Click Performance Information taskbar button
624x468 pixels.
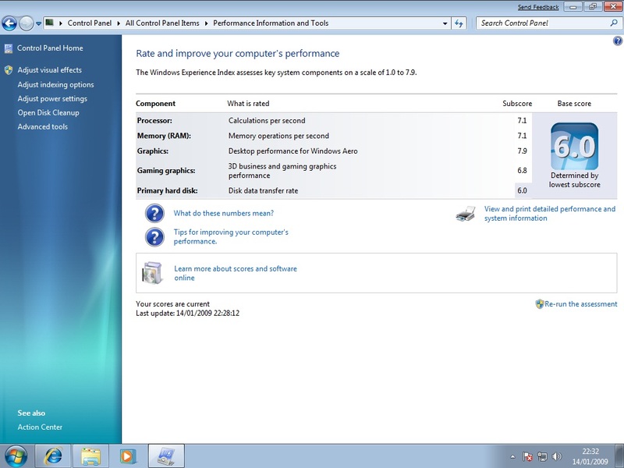166,456
